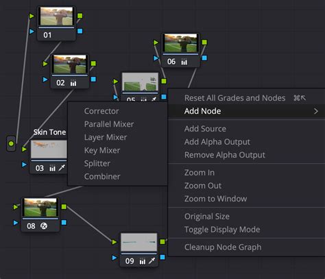
Task: Click node 05 green RGB output square
Action: 164,81
